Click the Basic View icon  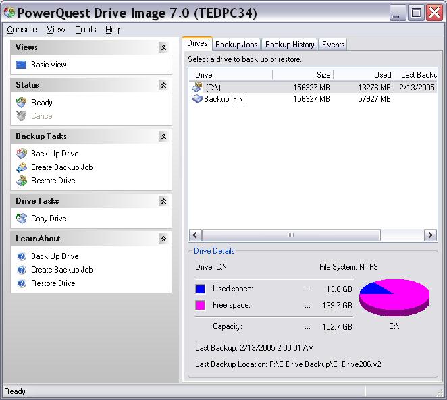pos(21,65)
